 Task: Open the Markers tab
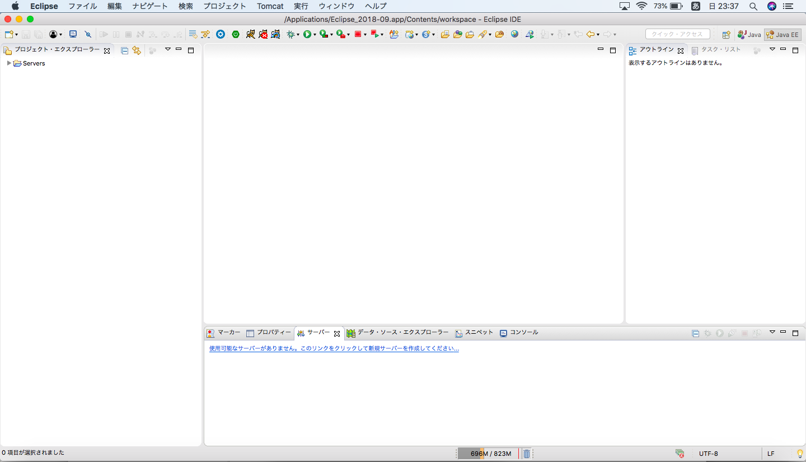click(224, 333)
